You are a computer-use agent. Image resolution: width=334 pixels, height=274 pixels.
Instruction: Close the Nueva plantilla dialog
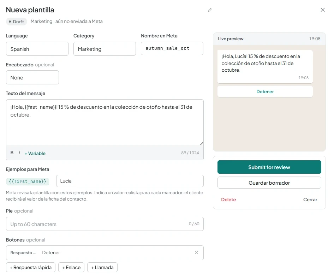tap(322, 10)
